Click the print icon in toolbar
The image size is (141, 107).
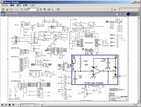7,9
